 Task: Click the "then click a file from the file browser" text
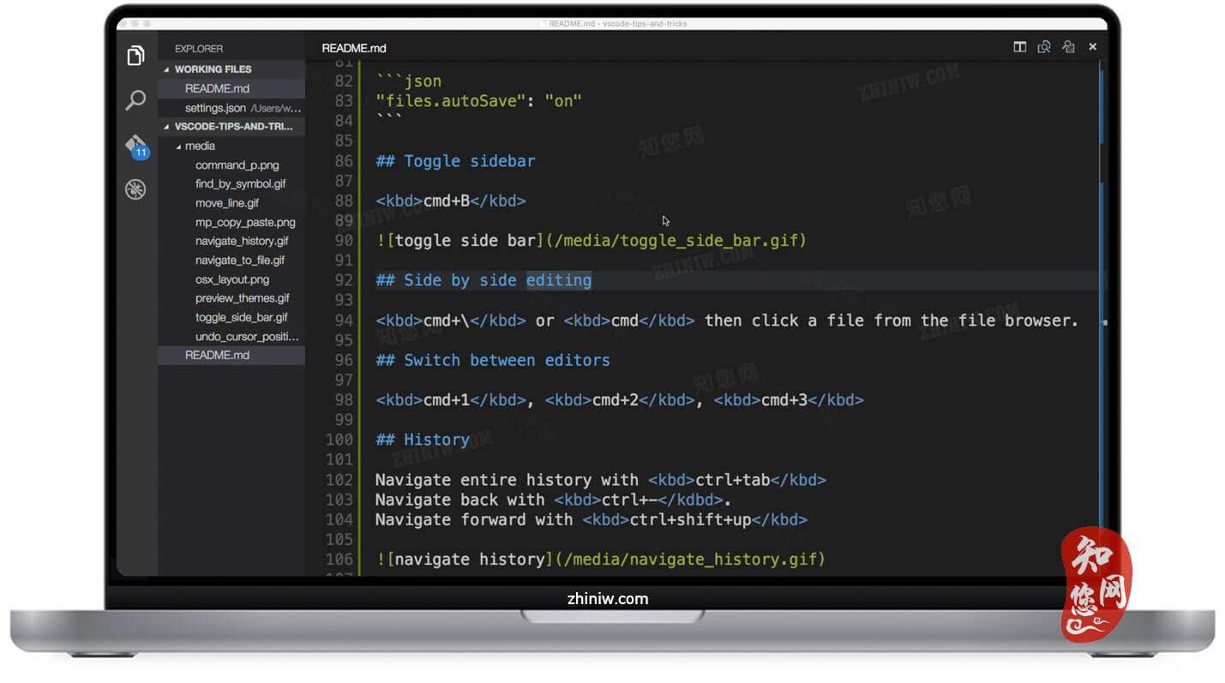point(892,321)
